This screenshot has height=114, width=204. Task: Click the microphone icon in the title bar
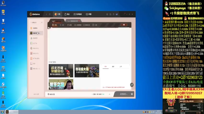click(x=107, y=14)
